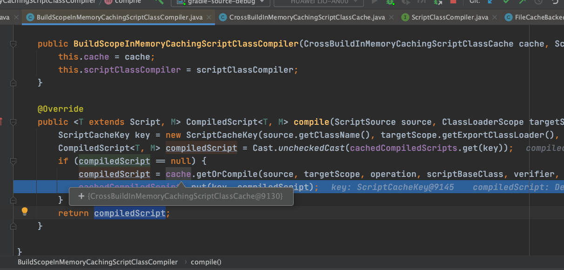Expand the CrossBuildInMemoryCachingScriptClassCache@9130 value tooltip
Viewport: 564px width, 270px height.
(81, 196)
